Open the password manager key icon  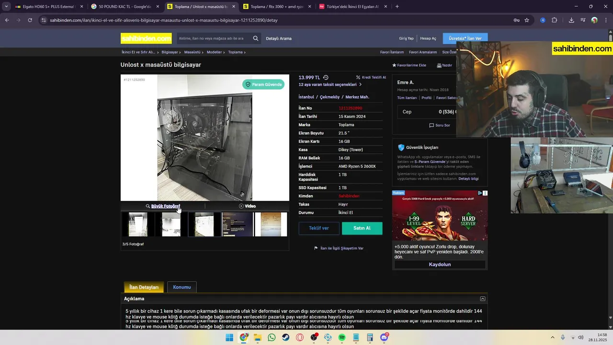(x=516, y=20)
